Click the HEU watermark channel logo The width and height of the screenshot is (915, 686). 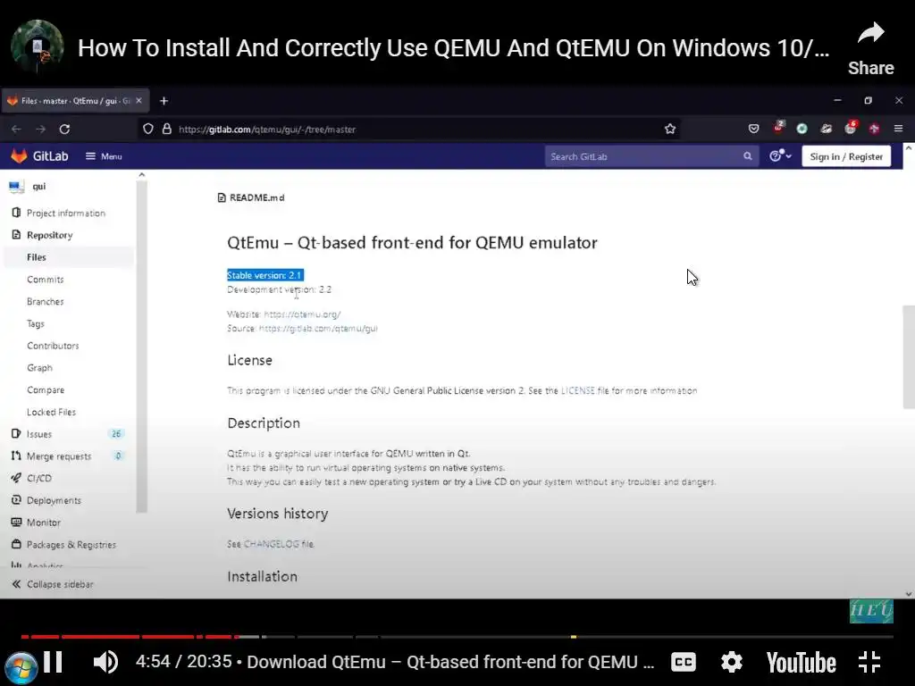(x=871, y=611)
